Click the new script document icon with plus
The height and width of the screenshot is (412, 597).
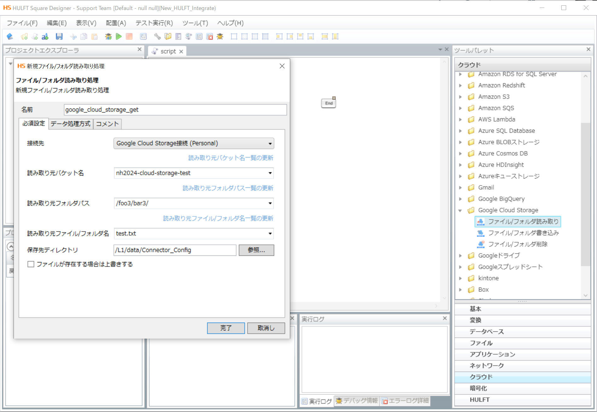pyautogui.click(x=35, y=37)
